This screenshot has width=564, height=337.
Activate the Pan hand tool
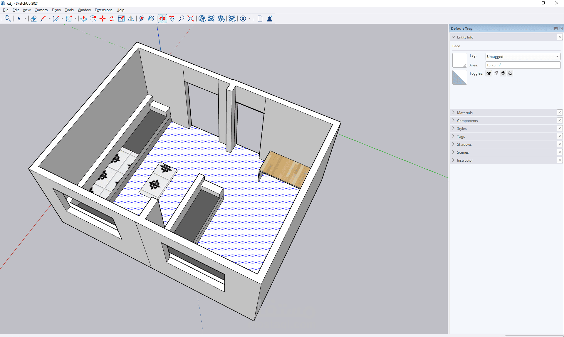tap(172, 19)
